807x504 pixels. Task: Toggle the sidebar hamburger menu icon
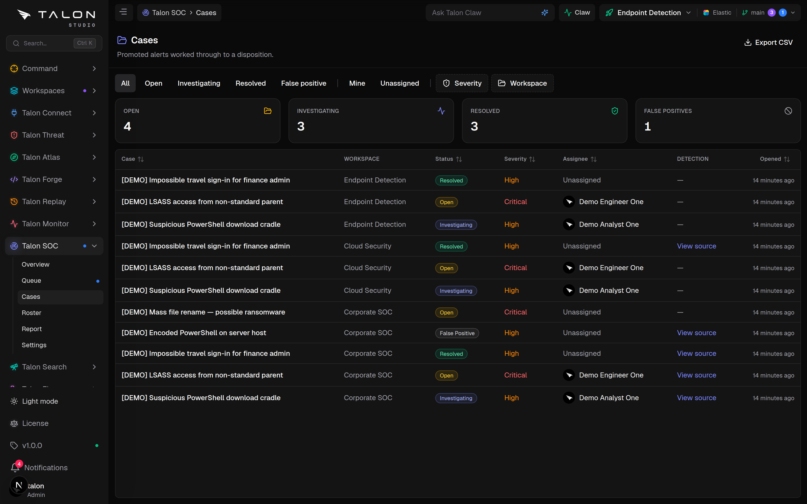click(123, 12)
